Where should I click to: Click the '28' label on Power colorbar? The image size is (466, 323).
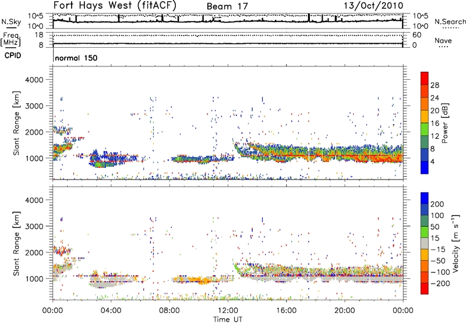pos(435,85)
